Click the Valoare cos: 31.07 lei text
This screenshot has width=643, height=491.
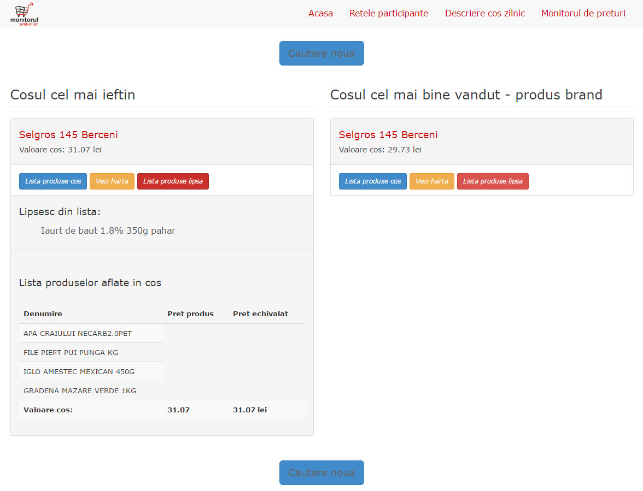(x=60, y=150)
